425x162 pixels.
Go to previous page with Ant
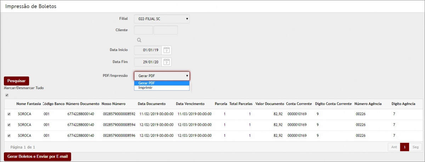click(x=394, y=147)
